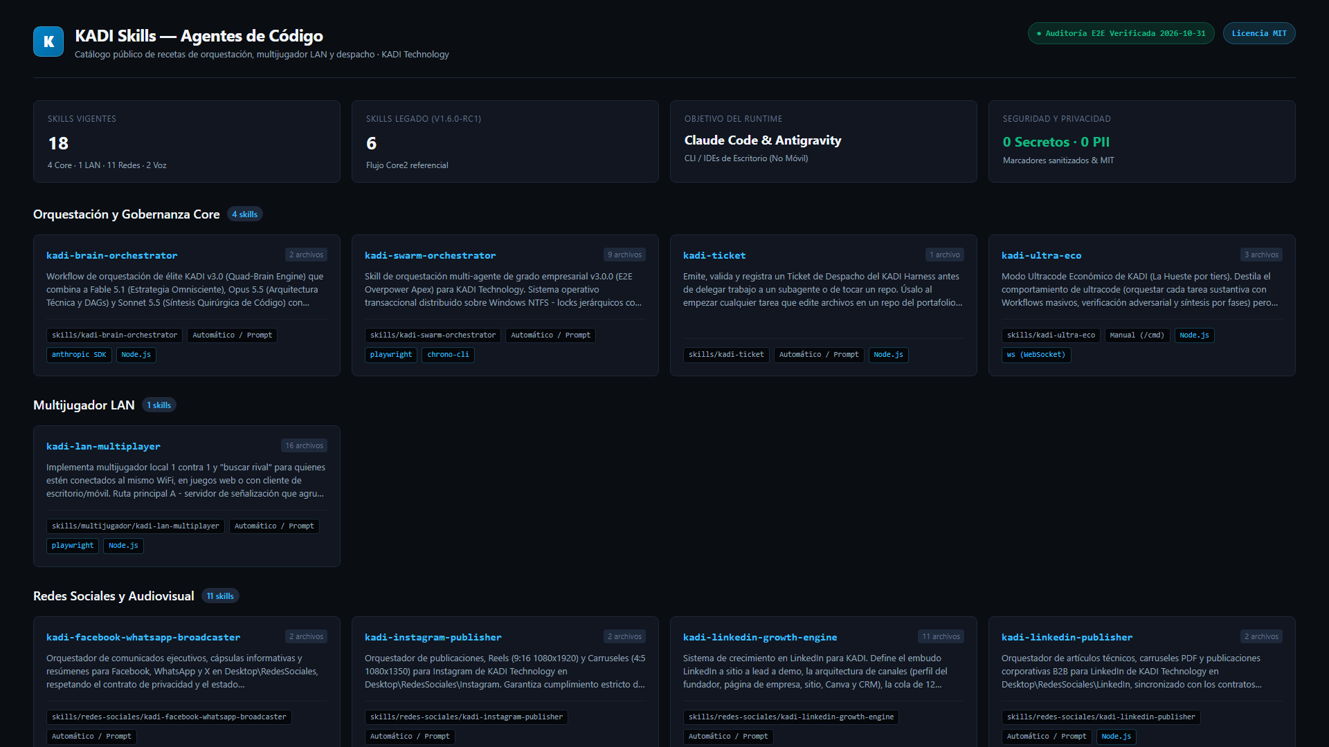1329x747 pixels.
Task: Click 'skills/kadi-brain-orchestrator' path tag
Action: 114,335
